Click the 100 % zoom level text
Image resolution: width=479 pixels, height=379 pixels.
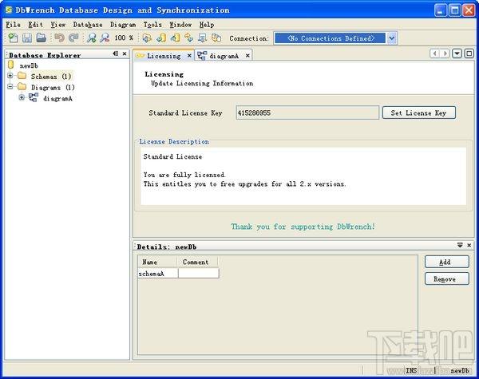coord(124,38)
